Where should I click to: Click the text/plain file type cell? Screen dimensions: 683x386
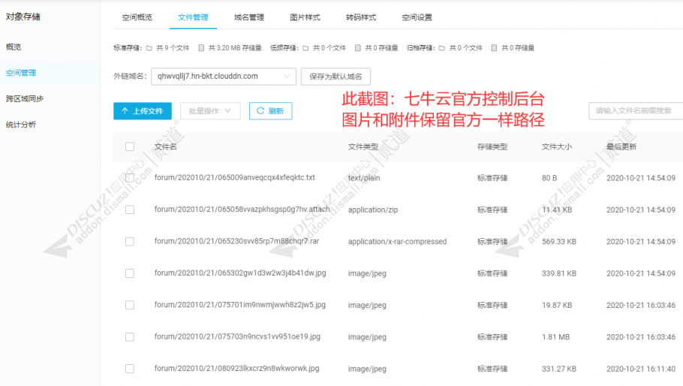point(364,178)
